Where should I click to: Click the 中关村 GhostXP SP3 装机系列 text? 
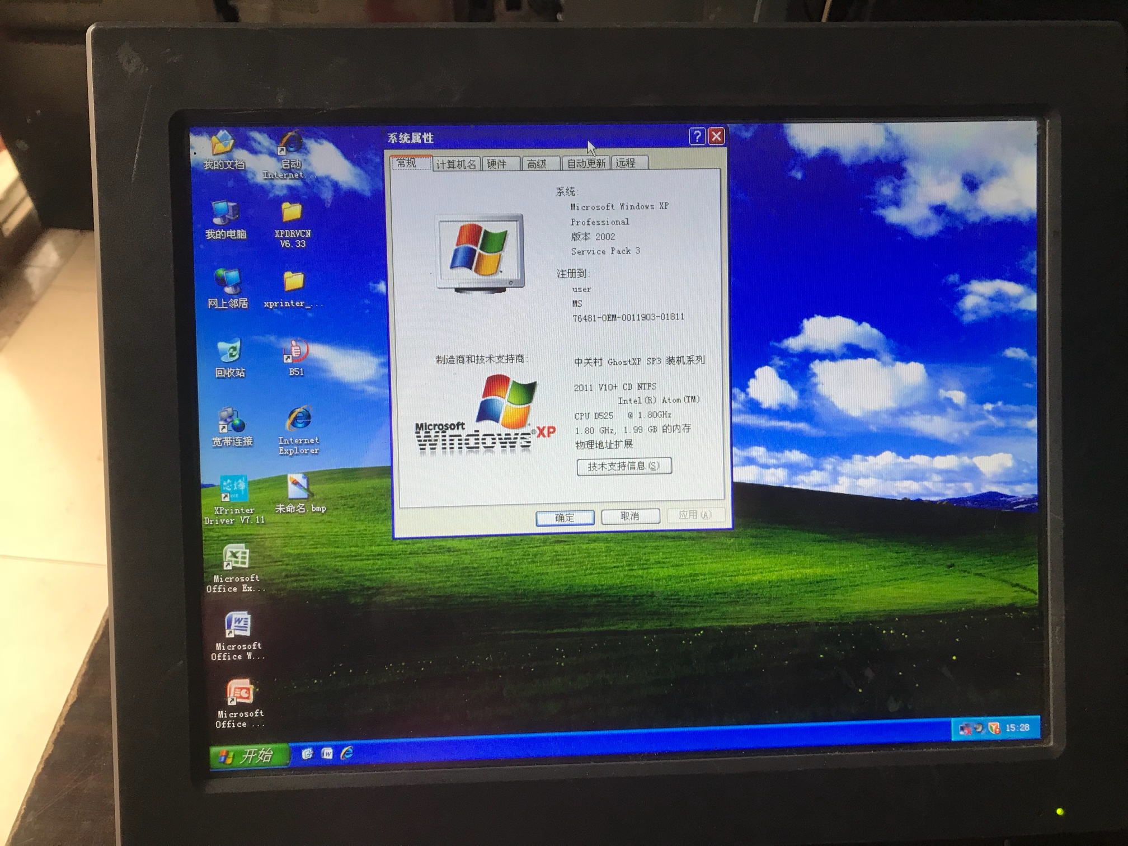coord(639,361)
